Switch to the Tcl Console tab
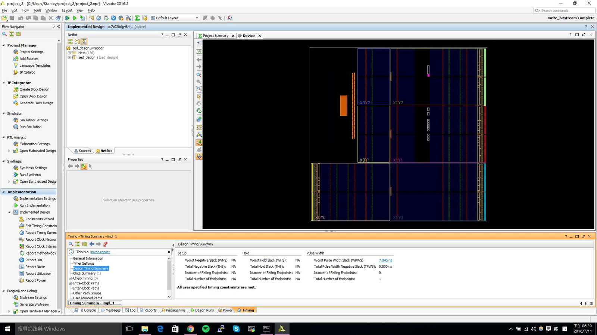Screen dimensions: 597x335 85,310
